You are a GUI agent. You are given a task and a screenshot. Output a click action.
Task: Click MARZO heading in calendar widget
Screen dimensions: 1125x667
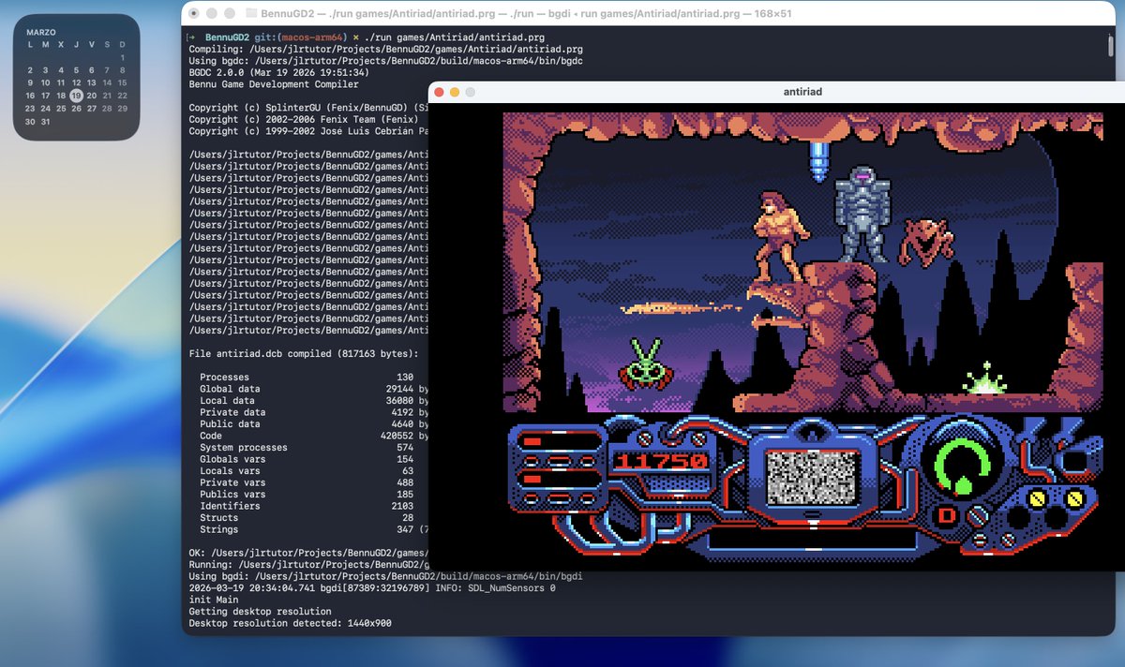(x=40, y=32)
